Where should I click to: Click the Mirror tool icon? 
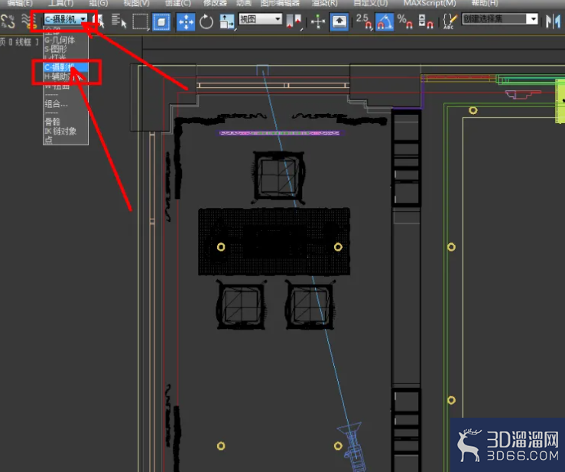(x=553, y=21)
